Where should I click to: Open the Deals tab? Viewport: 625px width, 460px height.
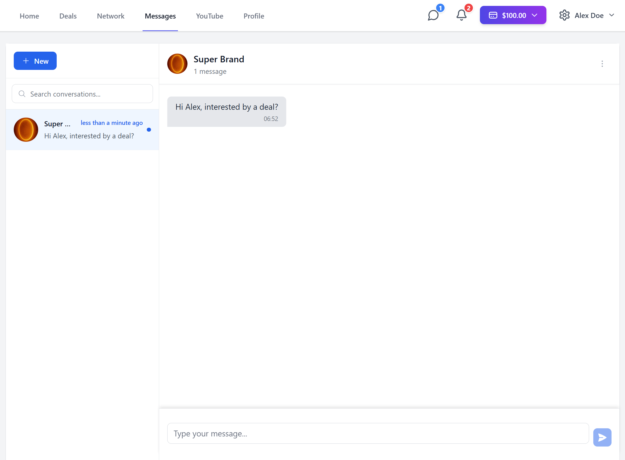(x=68, y=16)
